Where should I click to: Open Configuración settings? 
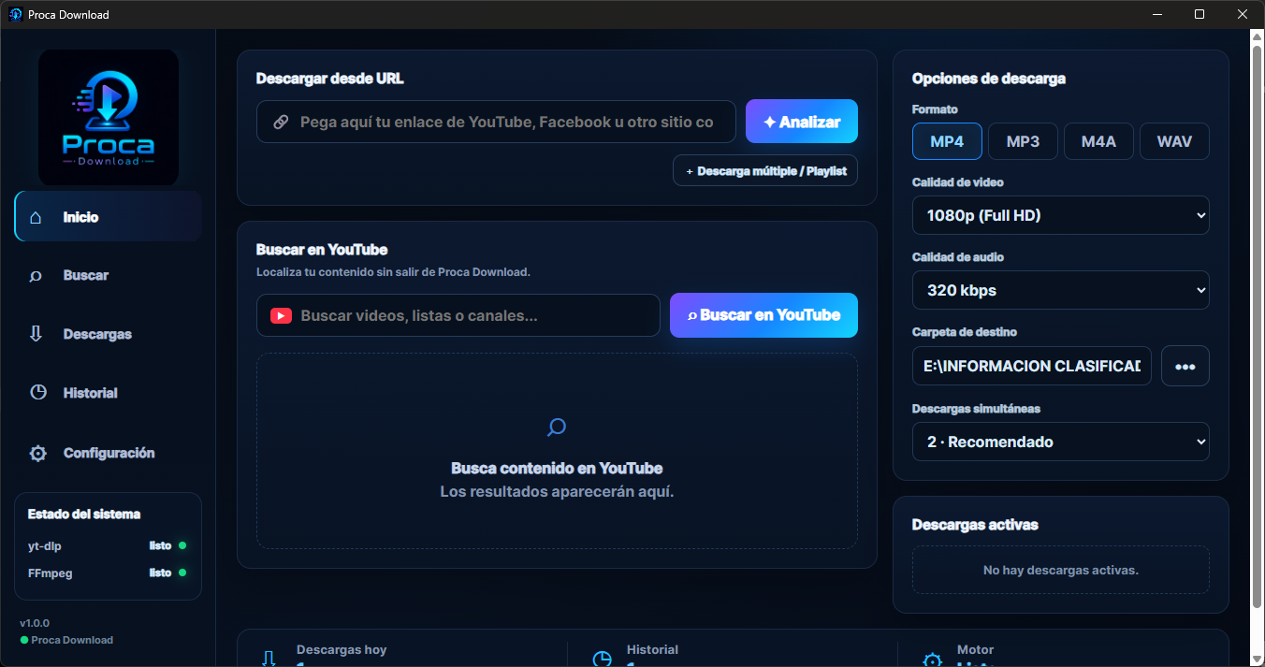[109, 453]
